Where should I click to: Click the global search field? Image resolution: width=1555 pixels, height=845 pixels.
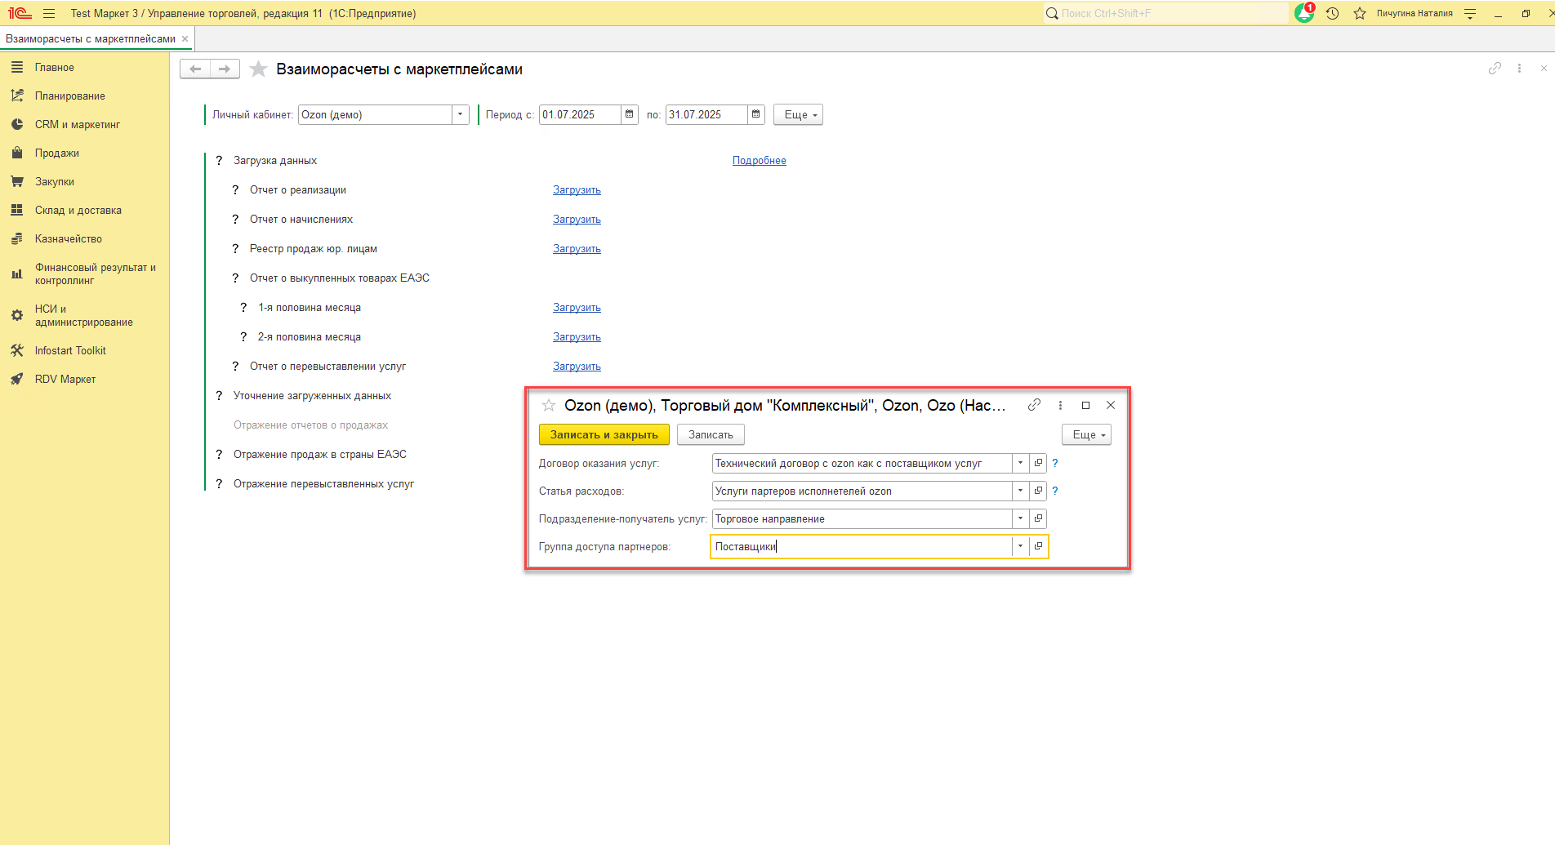click(1168, 13)
